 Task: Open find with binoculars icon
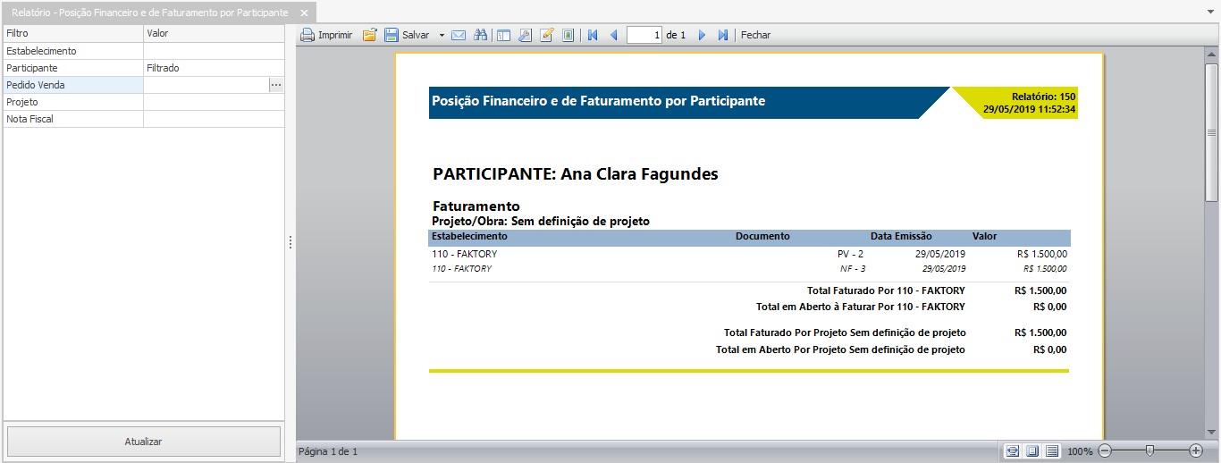pyautogui.click(x=480, y=36)
